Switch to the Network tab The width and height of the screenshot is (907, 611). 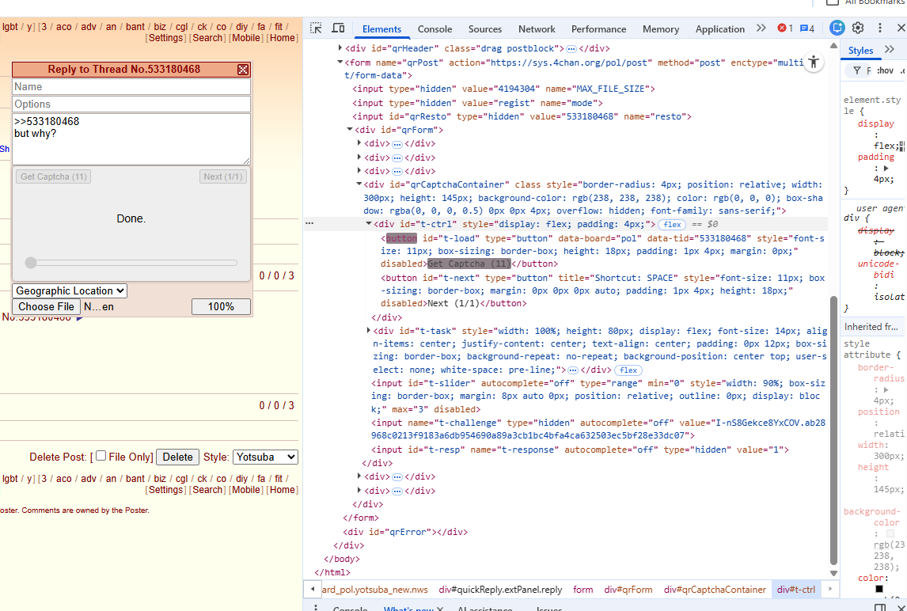click(x=537, y=29)
